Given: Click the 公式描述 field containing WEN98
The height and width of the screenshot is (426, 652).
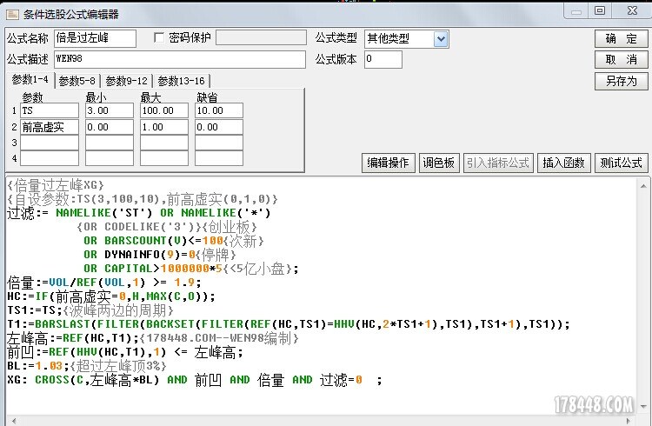Looking at the screenshot, I should [179, 59].
